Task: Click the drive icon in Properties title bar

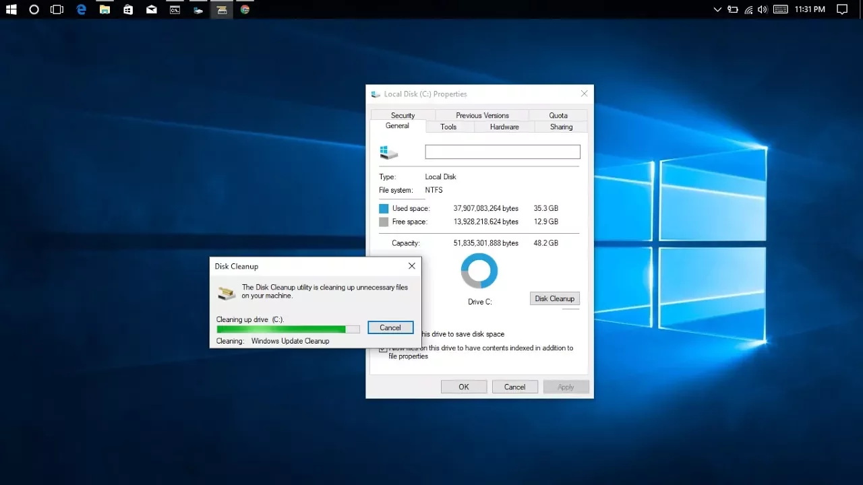Action: tap(376, 94)
